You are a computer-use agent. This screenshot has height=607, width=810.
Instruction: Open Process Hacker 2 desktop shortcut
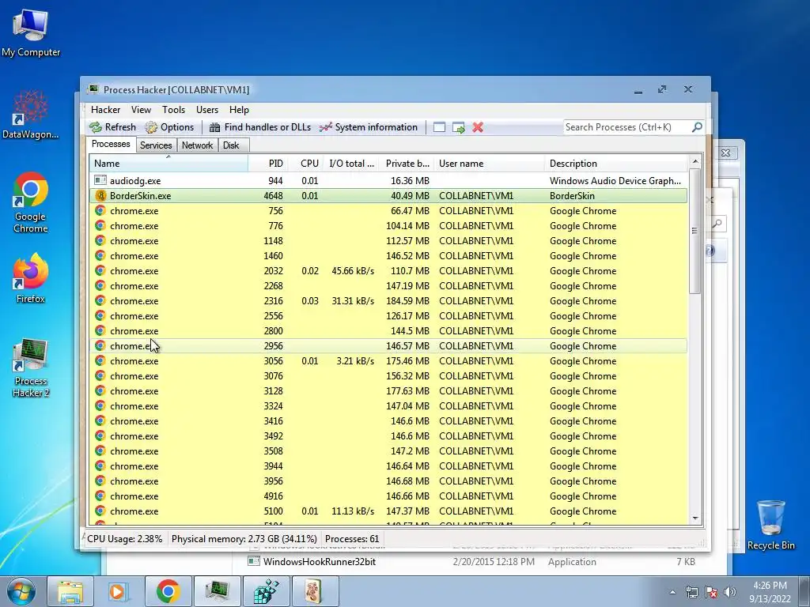(31, 368)
